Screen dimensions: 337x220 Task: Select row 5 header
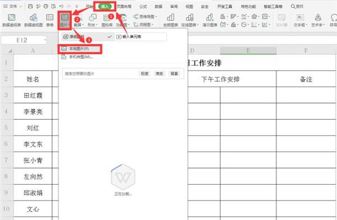pos(6,128)
